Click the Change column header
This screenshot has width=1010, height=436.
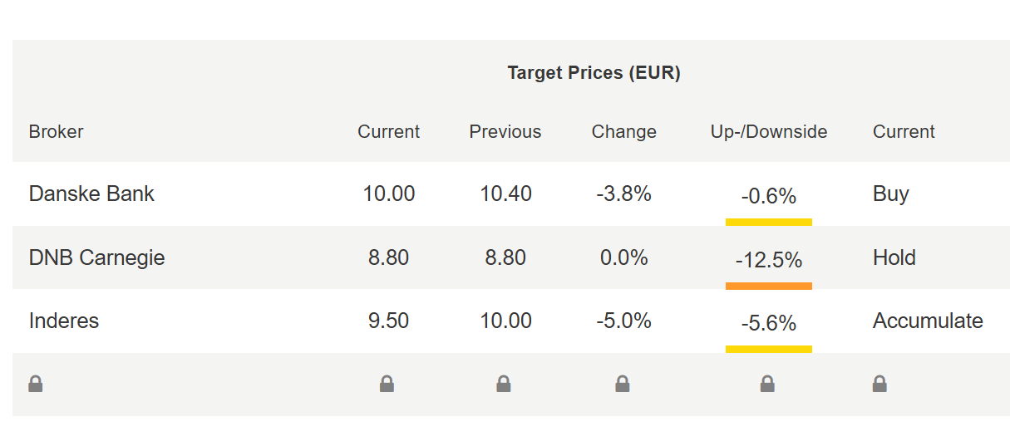(623, 131)
